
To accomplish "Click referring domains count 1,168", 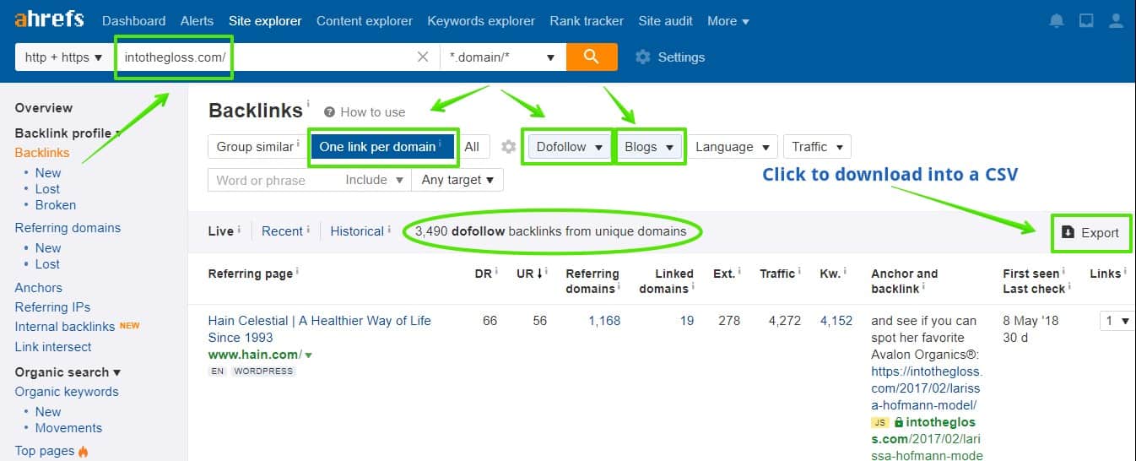I will 604,321.
